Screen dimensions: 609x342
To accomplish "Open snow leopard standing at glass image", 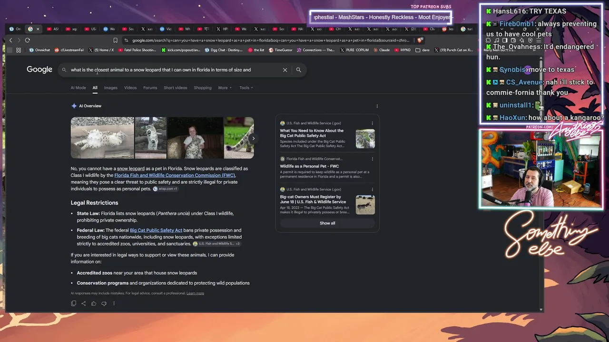I will click(x=151, y=138).
